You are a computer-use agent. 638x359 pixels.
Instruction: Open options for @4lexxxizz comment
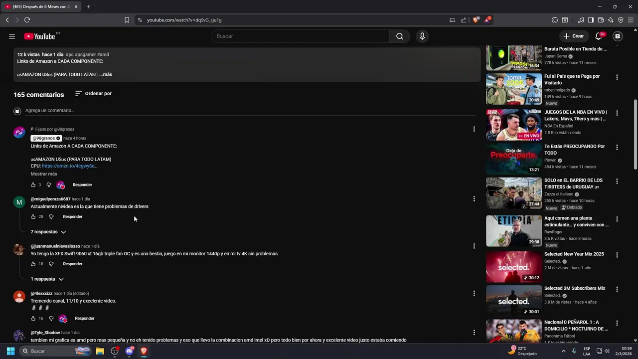pos(474,293)
